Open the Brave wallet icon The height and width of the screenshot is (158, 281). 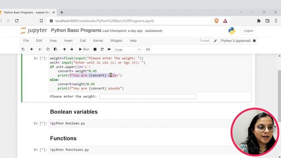[x=267, y=21]
